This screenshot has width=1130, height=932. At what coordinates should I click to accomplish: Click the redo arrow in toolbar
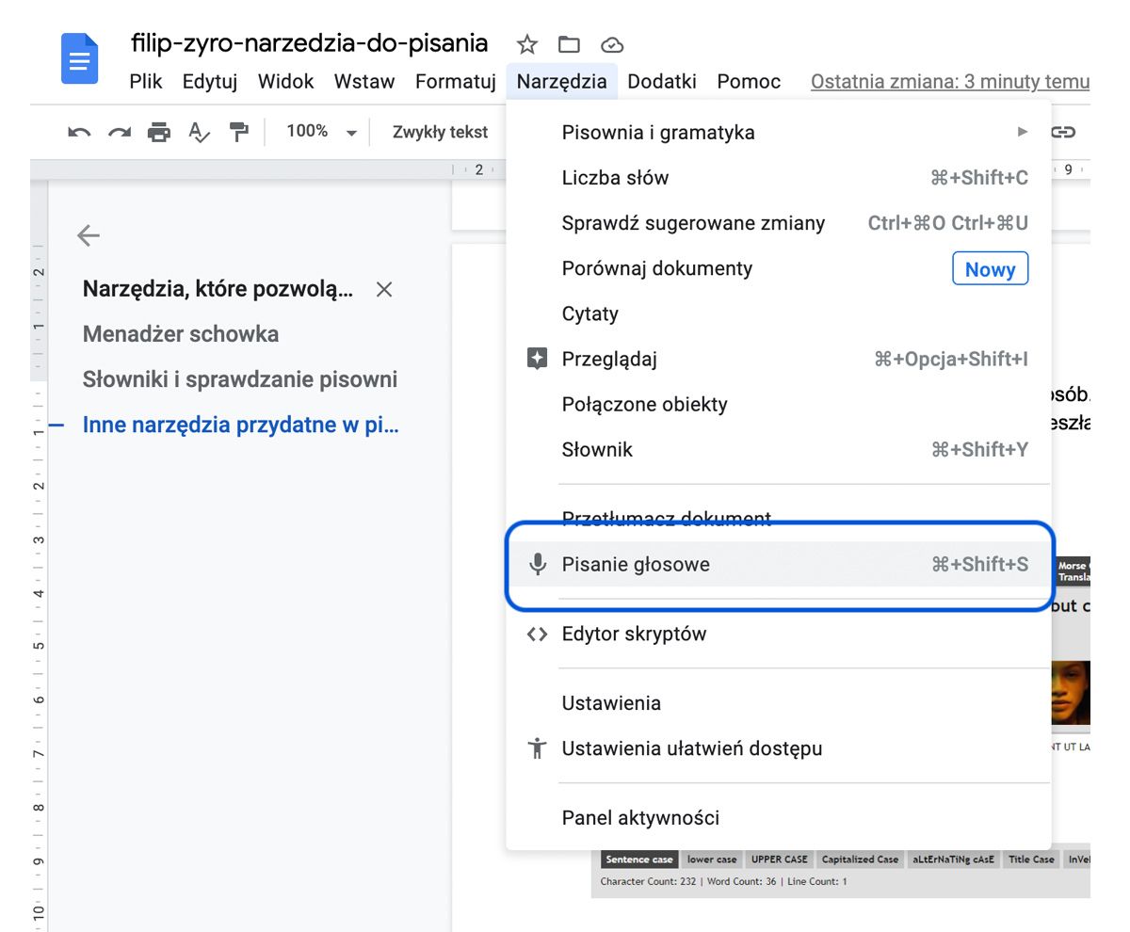[x=120, y=133]
